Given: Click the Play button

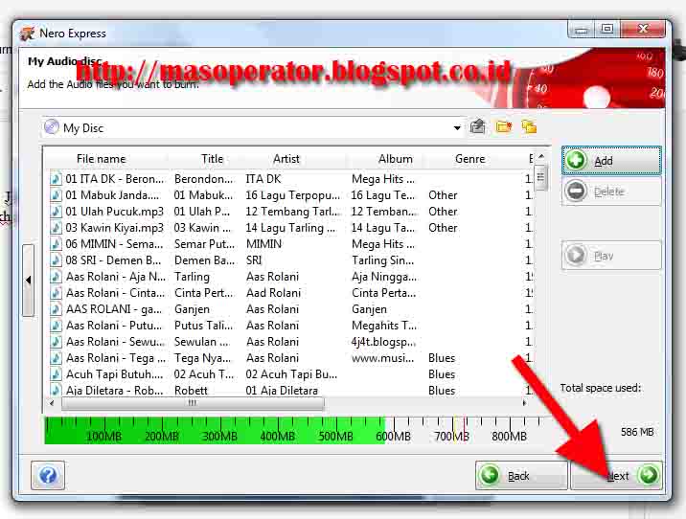Looking at the screenshot, I should pyautogui.click(x=611, y=256).
